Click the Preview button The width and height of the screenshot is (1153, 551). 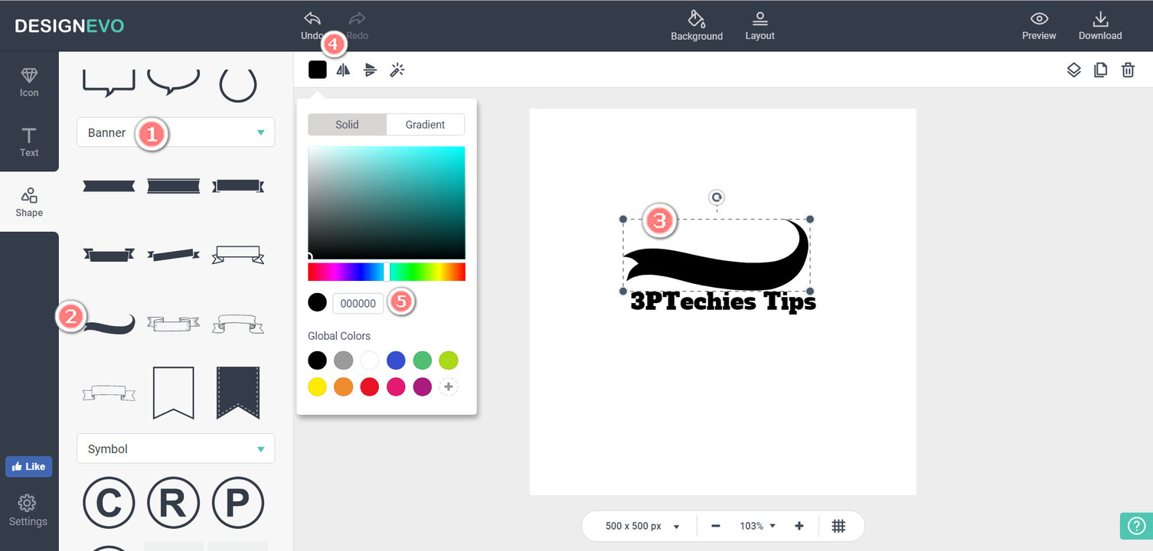click(1038, 25)
